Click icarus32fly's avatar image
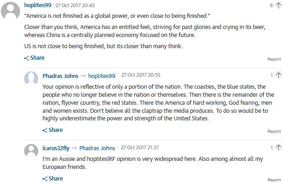Screen dimensions: 283x184 pos(31,150)
